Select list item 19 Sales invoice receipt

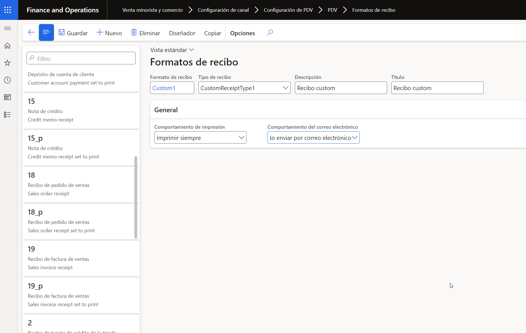click(81, 258)
